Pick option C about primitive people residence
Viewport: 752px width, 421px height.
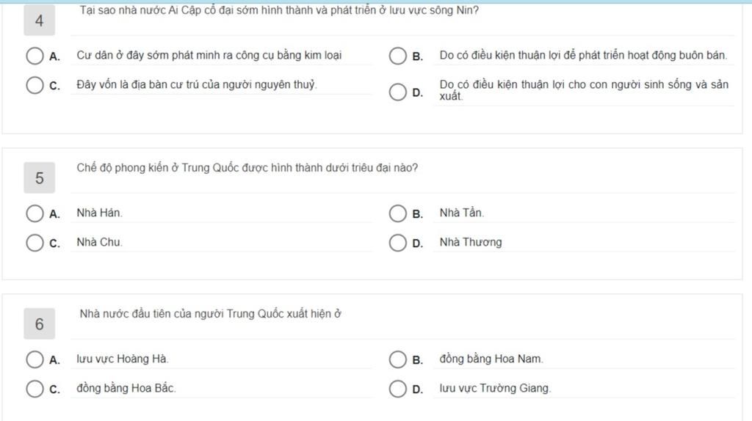coord(35,86)
